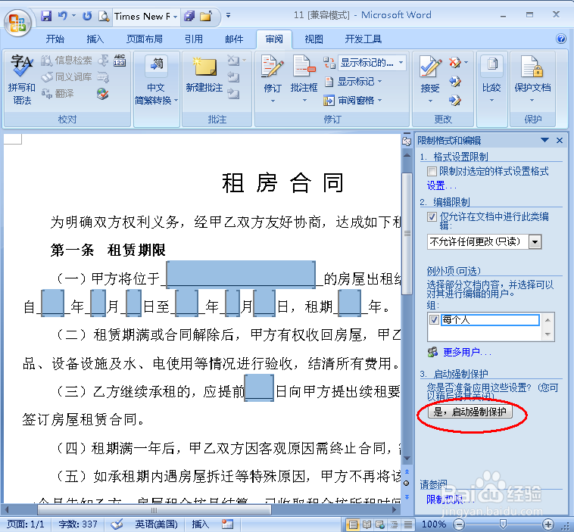This screenshot has width=574, height=532.
Task: Click the macro recording icon in status bar
Action: [227, 524]
